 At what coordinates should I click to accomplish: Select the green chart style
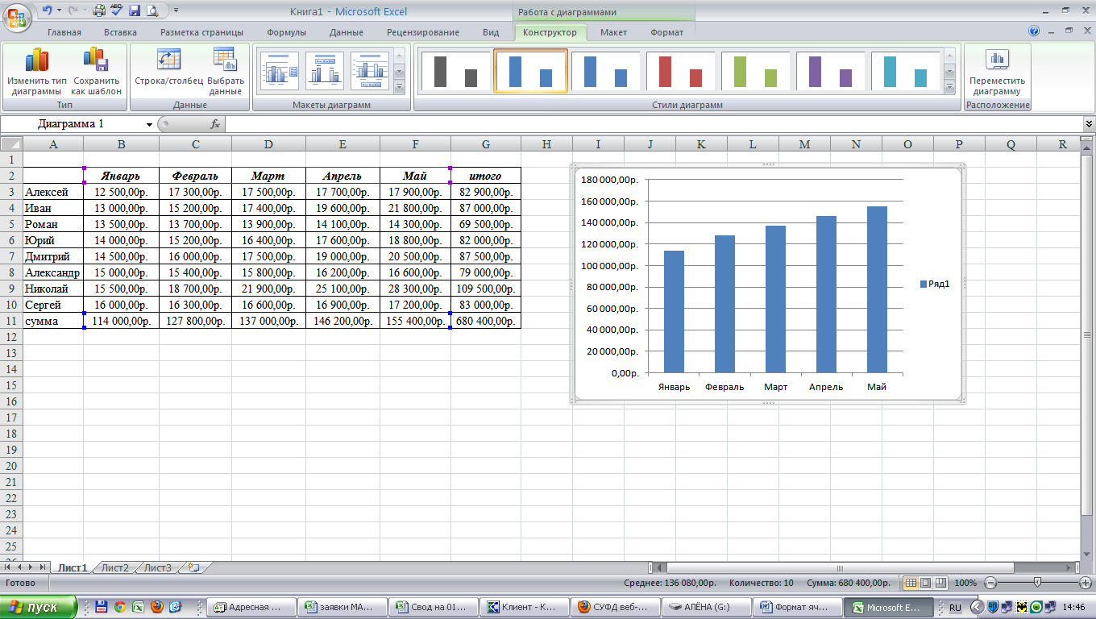coord(755,72)
